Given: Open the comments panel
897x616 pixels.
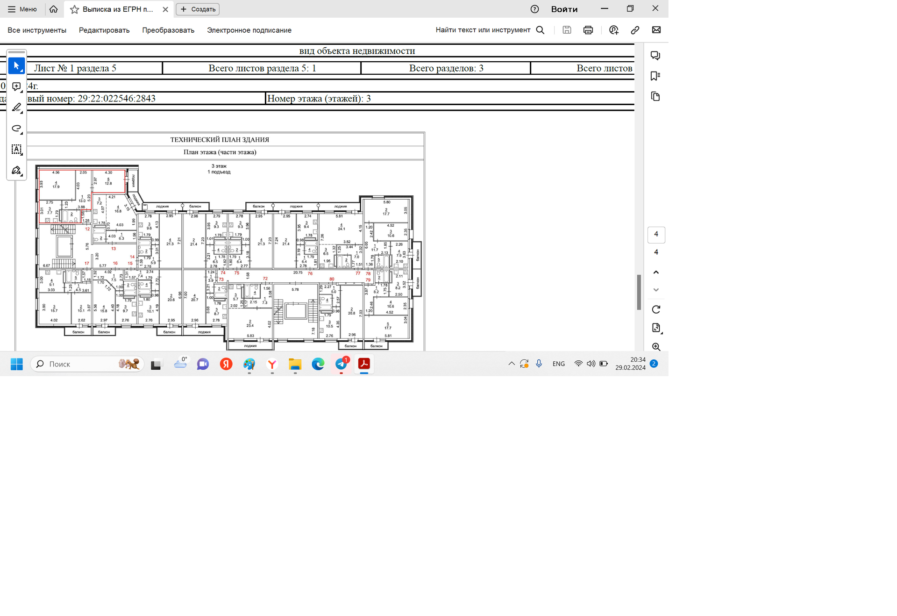Looking at the screenshot, I should 655,56.
